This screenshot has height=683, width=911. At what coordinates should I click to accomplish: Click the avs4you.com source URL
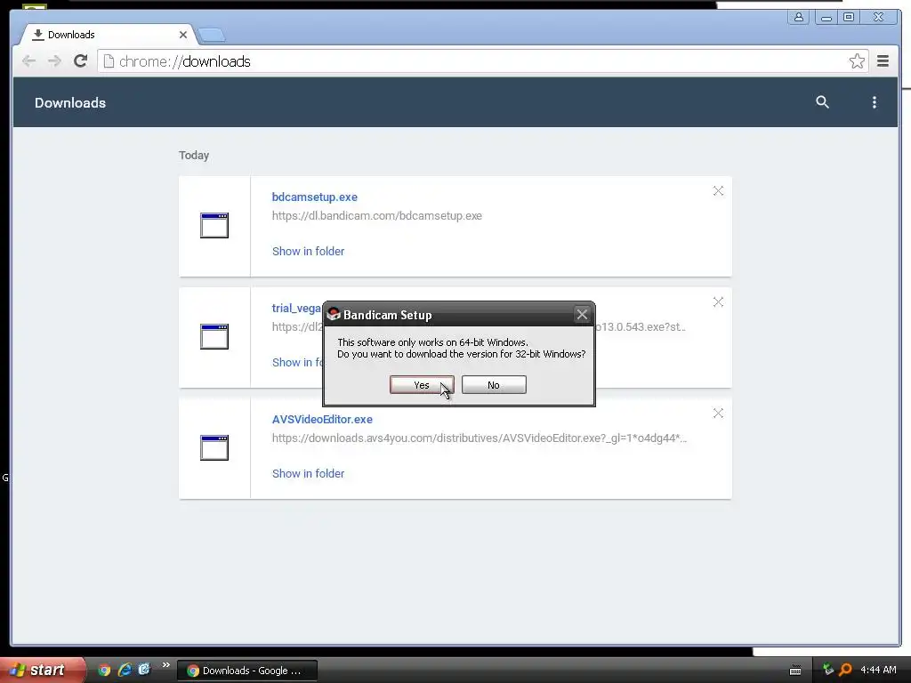point(479,438)
